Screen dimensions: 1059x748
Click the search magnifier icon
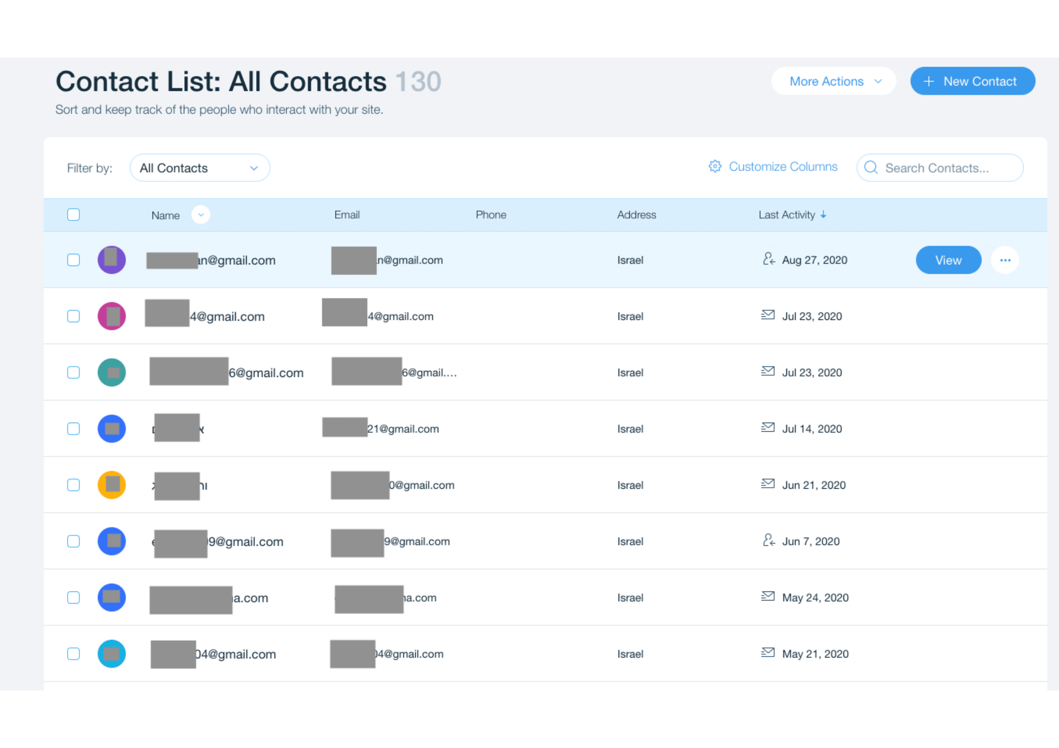870,167
